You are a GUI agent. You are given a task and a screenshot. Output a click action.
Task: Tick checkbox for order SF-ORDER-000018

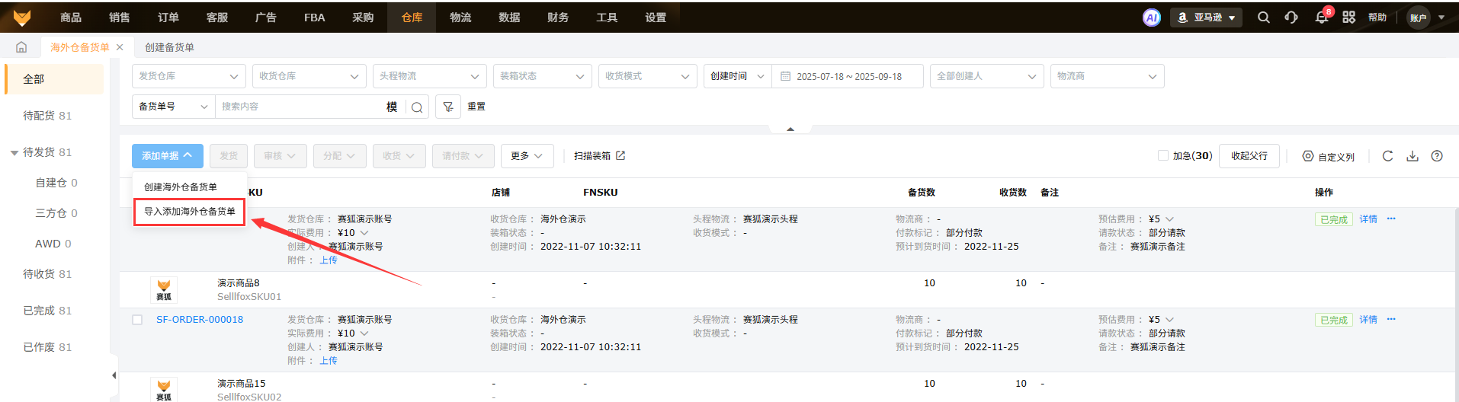click(x=137, y=320)
